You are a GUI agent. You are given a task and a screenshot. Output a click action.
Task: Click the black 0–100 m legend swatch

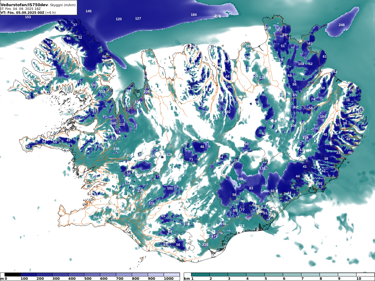13,275
